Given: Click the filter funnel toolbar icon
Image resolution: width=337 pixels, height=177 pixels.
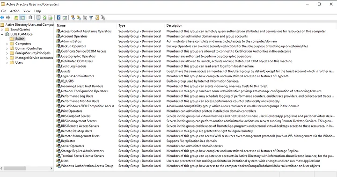Looking at the screenshot, I should tap(91, 18).
